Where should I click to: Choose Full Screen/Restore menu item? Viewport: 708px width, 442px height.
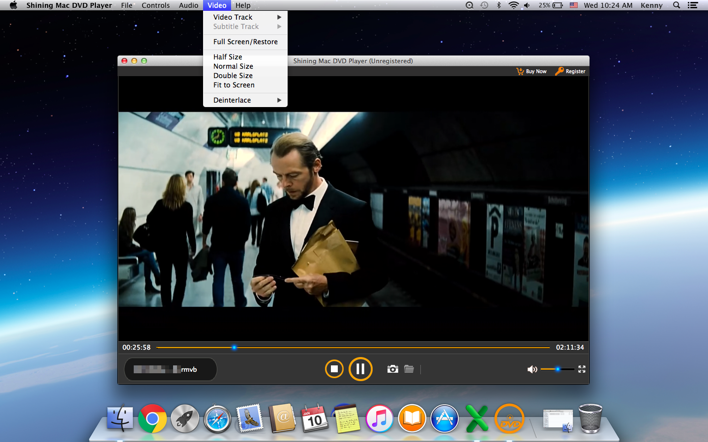[245, 42]
